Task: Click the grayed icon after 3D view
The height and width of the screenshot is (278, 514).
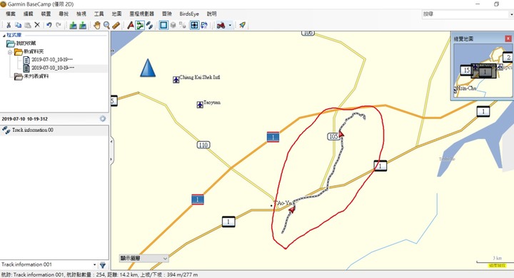Action: [x=183, y=25]
